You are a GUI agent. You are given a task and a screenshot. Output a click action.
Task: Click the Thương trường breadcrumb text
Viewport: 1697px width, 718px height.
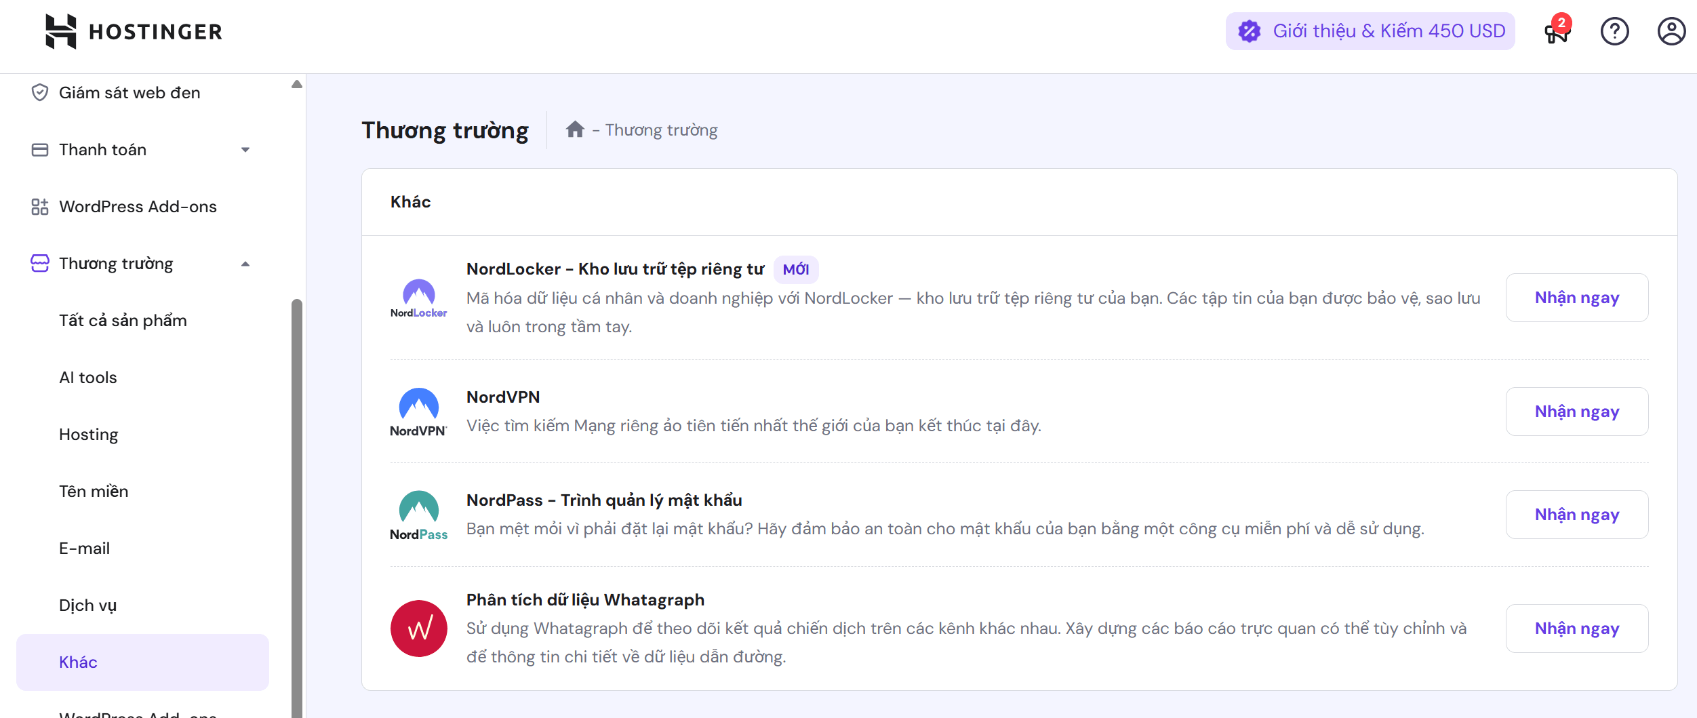tap(661, 129)
